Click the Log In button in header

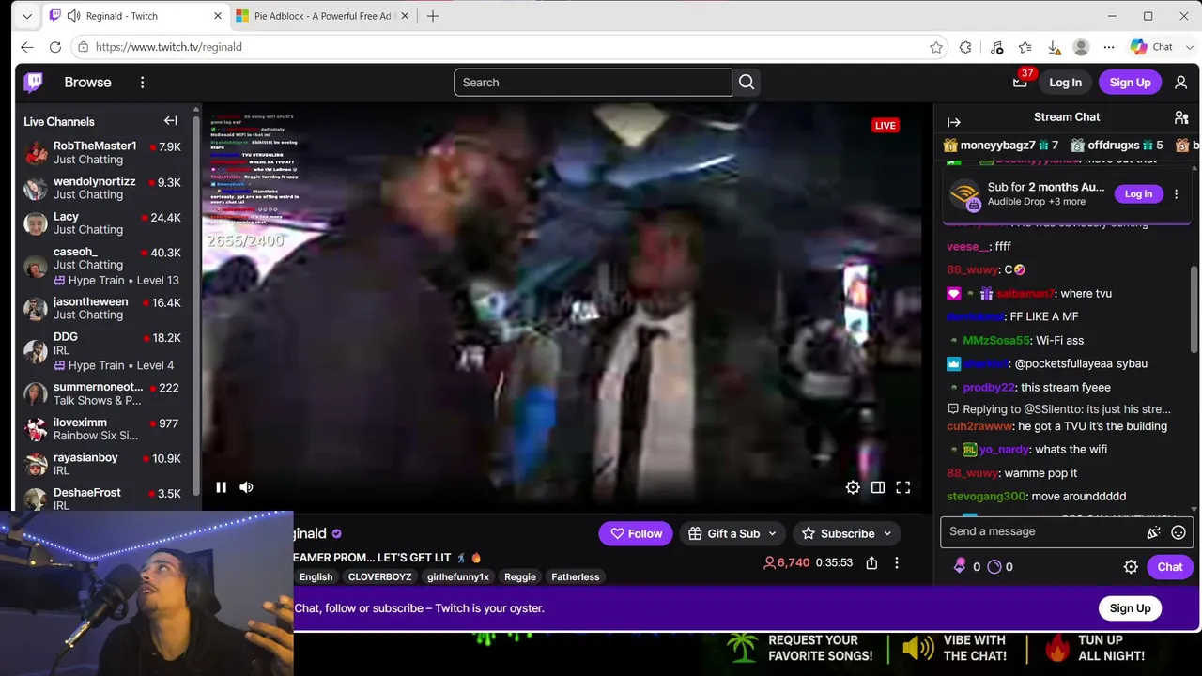click(1065, 83)
